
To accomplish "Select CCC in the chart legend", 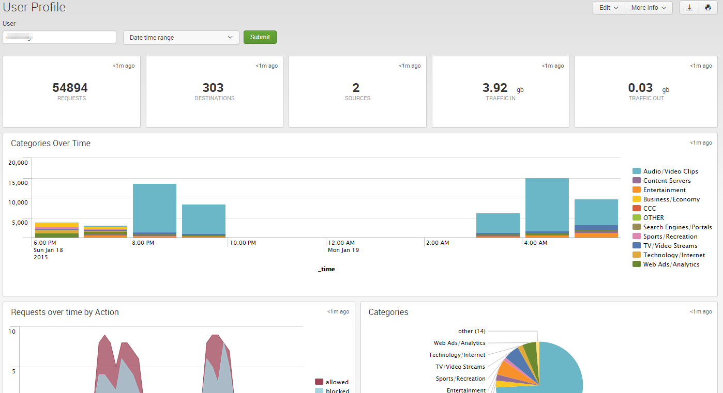I will (644, 208).
